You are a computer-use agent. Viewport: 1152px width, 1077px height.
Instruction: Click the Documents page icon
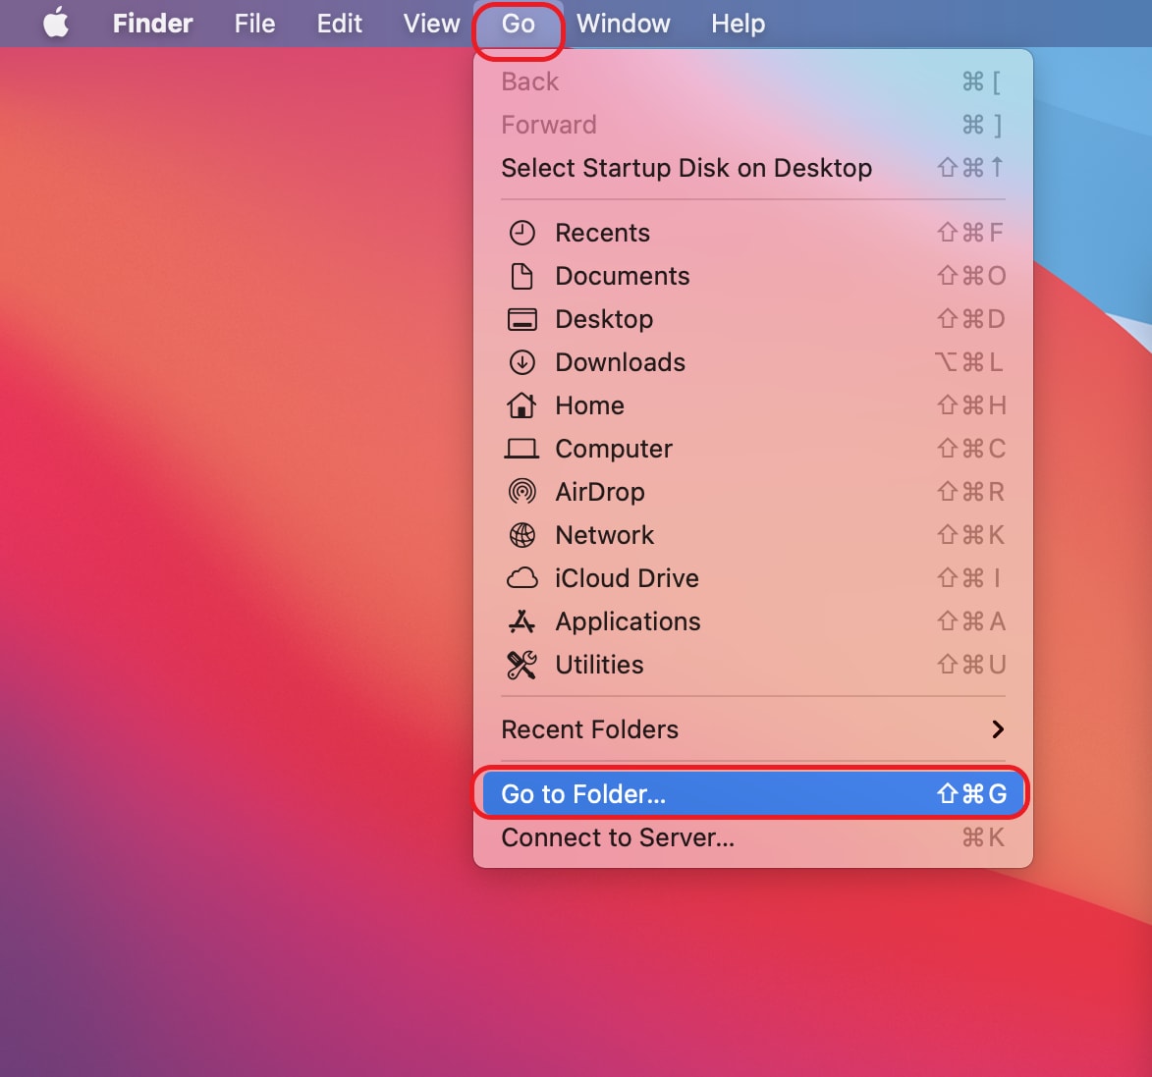click(521, 276)
